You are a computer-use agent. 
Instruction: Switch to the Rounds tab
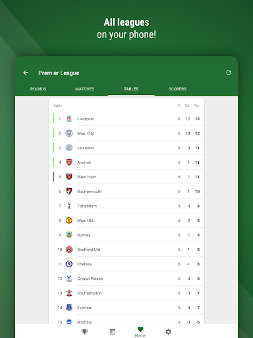click(38, 89)
